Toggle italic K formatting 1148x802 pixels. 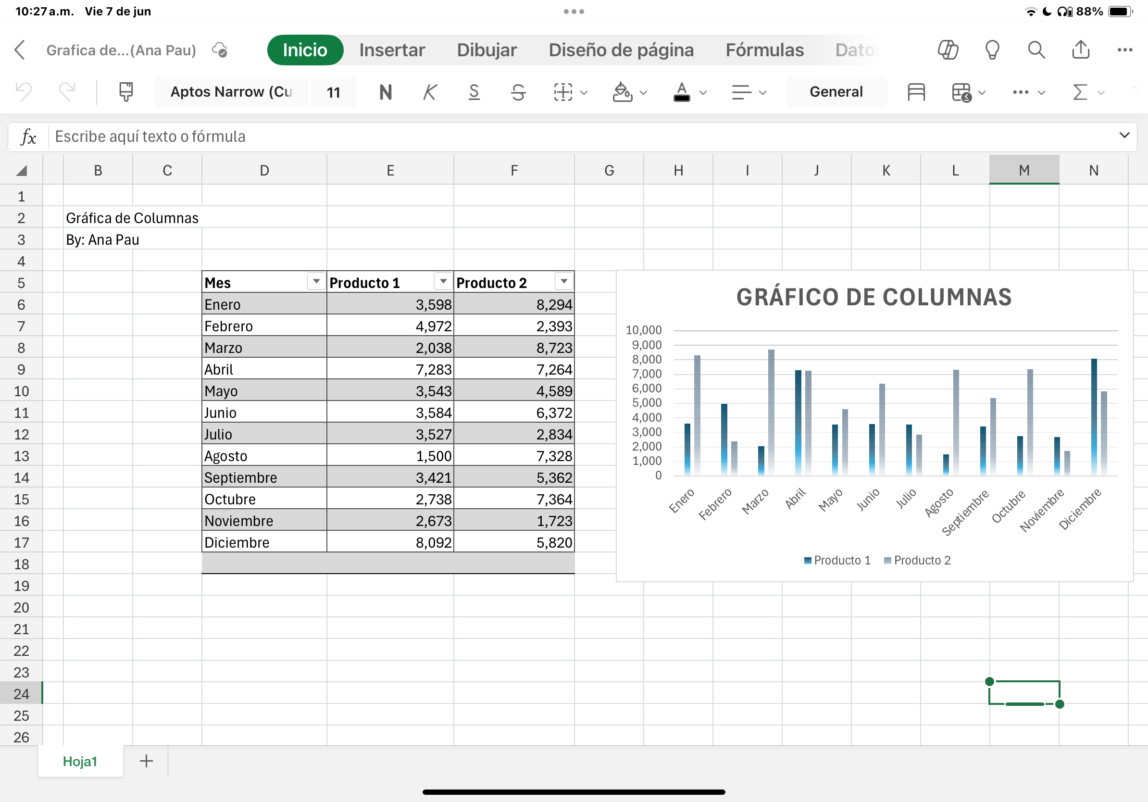[x=429, y=92]
